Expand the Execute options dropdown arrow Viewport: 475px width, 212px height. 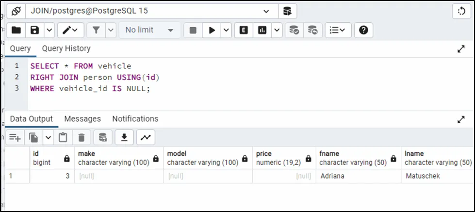click(227, 30)
